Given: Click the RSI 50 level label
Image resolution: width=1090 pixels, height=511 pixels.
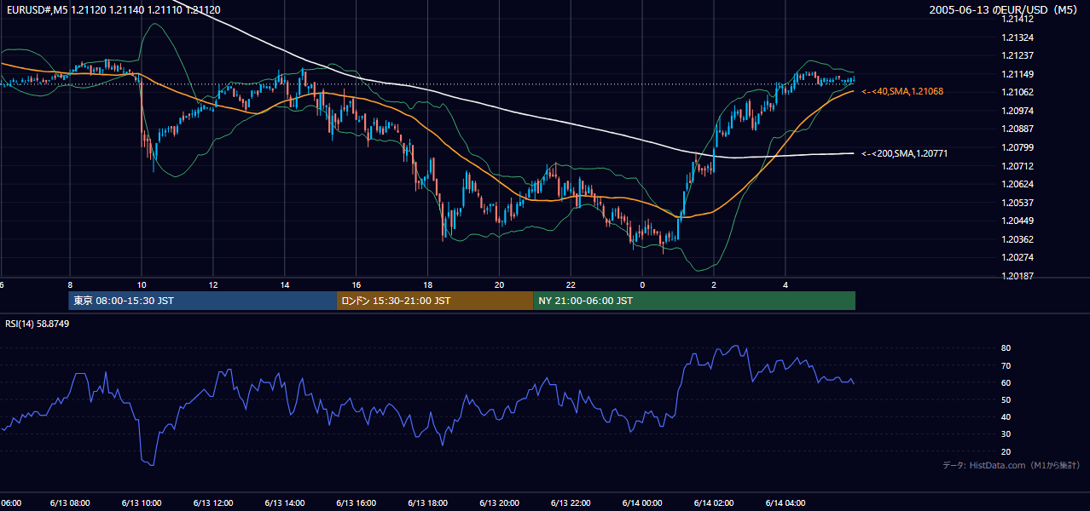Looking at the screenshot, I should click(1006, 399).
